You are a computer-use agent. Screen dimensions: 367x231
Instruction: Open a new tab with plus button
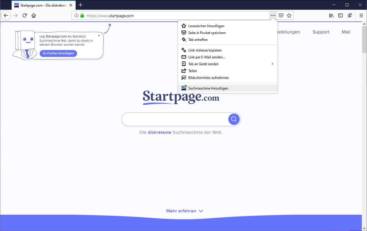point(80,5)
